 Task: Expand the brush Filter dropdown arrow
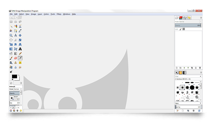200,76
